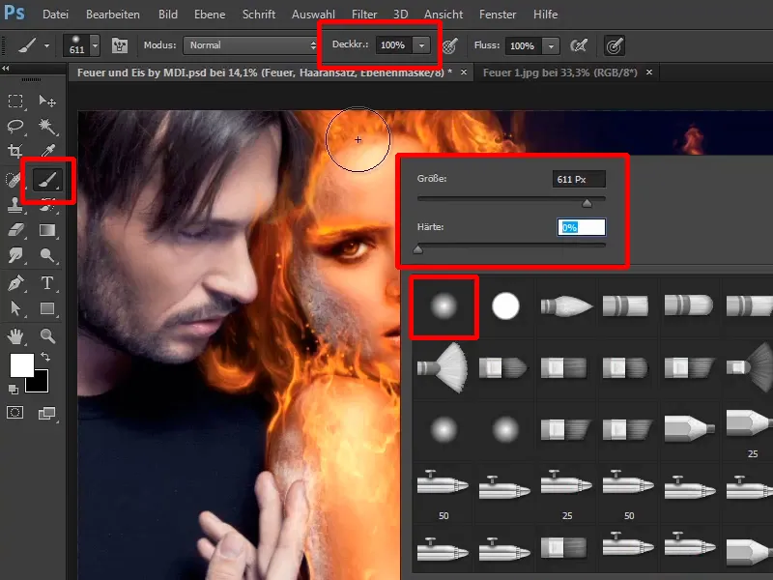Open the 3D menu
The height and width of the screenshot is (580, 773).
[400, 14]
